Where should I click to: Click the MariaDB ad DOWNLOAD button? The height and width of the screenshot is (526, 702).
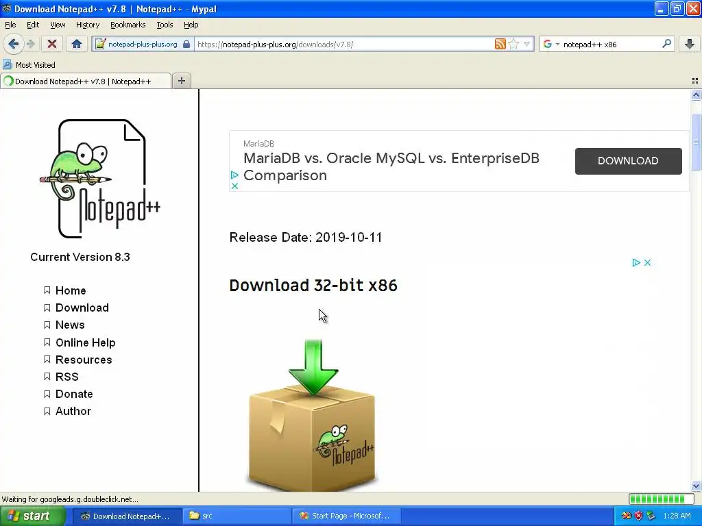pyautogui.click(x=628, y=161)
